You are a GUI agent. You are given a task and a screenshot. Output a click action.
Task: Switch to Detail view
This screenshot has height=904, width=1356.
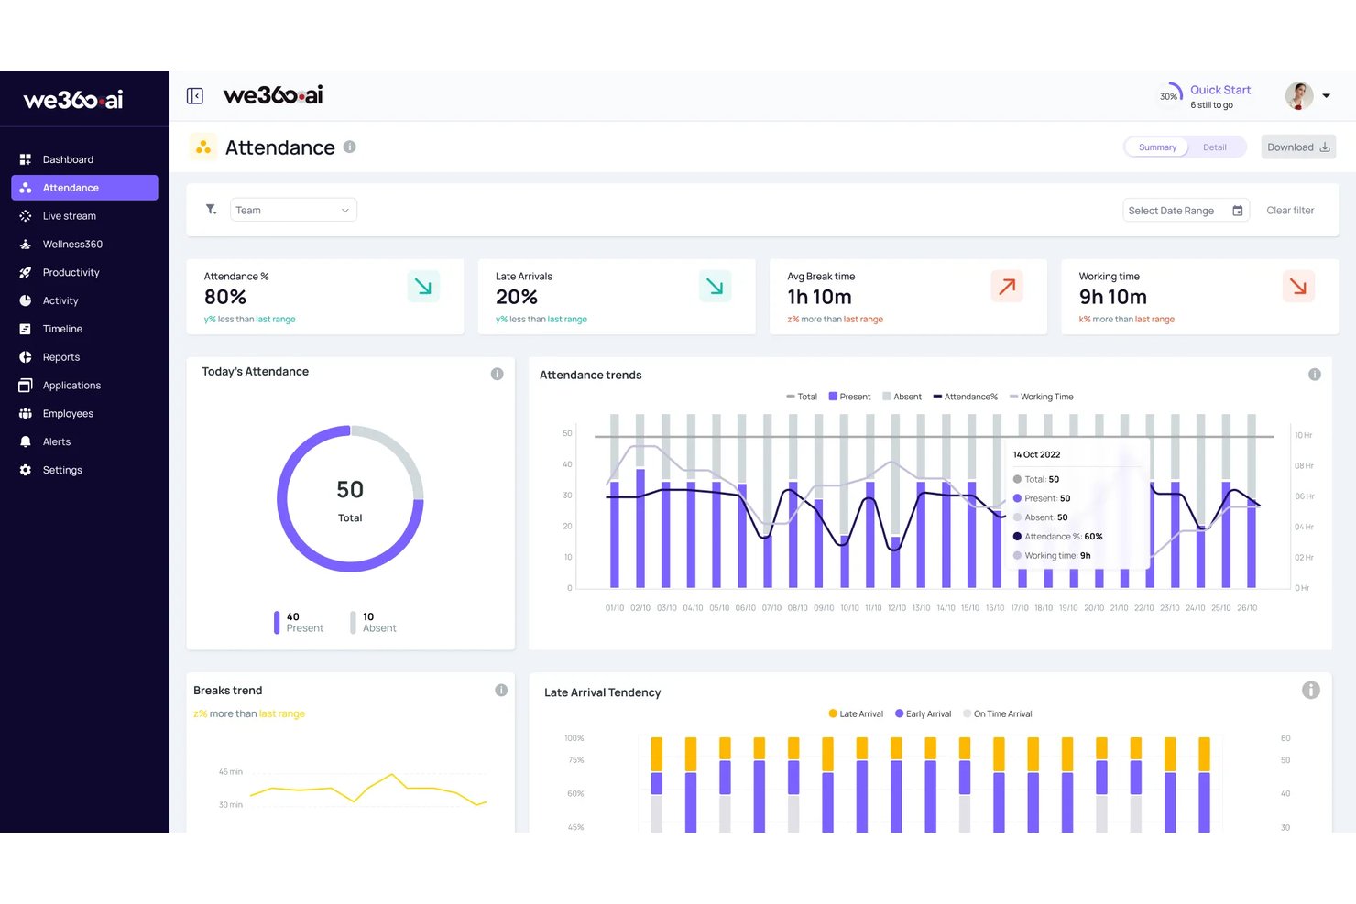(1215, 147)
